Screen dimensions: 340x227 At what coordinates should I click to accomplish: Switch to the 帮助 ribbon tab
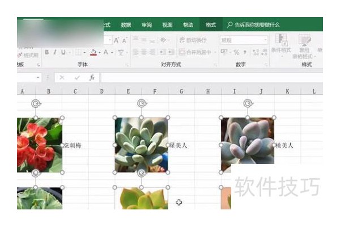188,25
